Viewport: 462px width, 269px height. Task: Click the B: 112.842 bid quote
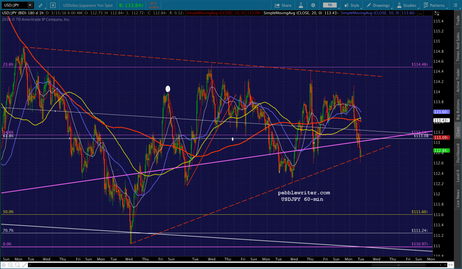click(x=131, y=5)
